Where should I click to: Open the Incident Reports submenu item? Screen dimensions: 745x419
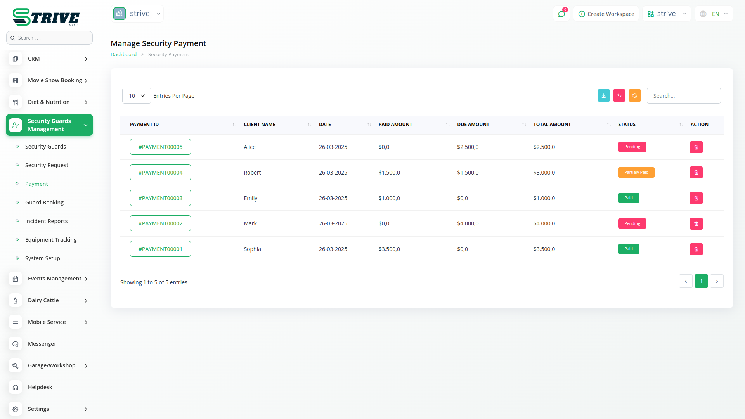pos(46,221)
